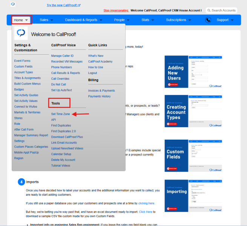Click the search magnifier icon
This screenshot has width=247, height=226.
tap(209, 11)
